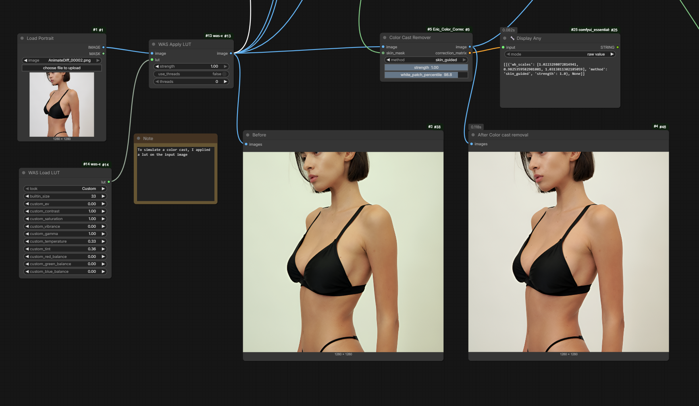Increase custom_saturation with right arrow

(x=103, y=219)
